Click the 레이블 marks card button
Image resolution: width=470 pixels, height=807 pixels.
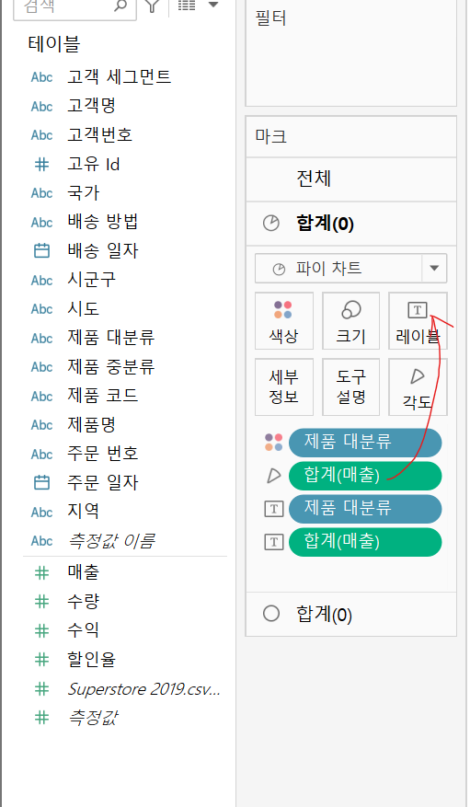(x=418, y=321)
